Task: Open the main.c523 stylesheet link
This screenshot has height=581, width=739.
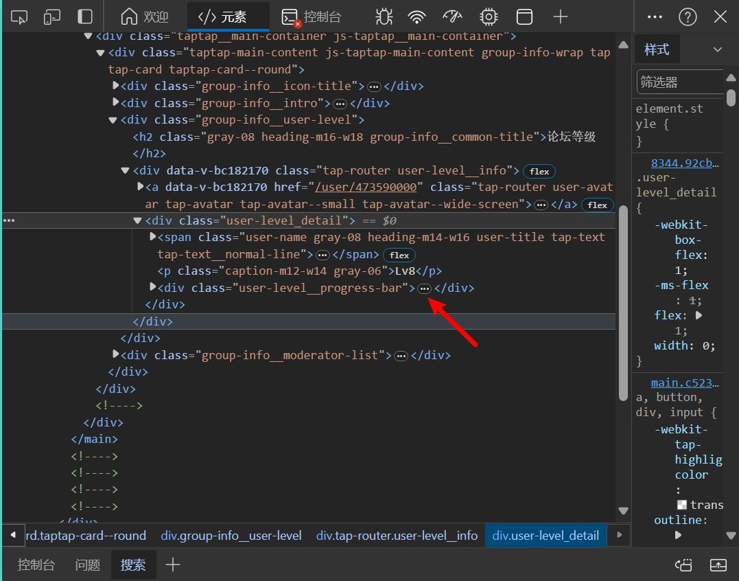Action: (x=685, y=383)
